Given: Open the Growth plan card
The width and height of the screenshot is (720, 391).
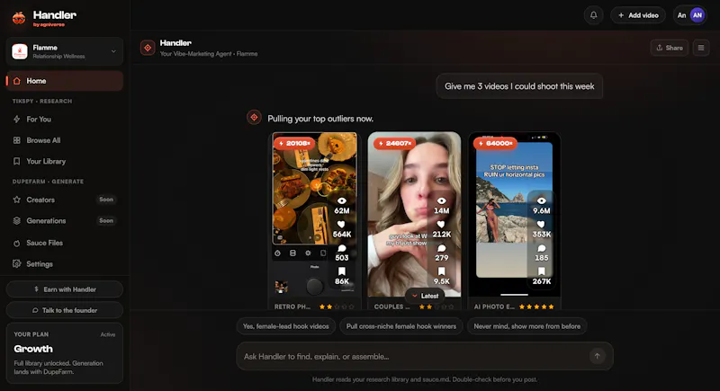Looking at the screenshot, I should [x=65, y=353].
